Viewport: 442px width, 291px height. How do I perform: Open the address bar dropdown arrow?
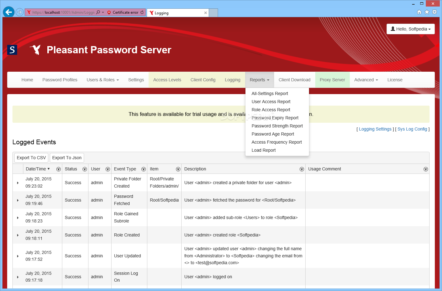[103, 12]
